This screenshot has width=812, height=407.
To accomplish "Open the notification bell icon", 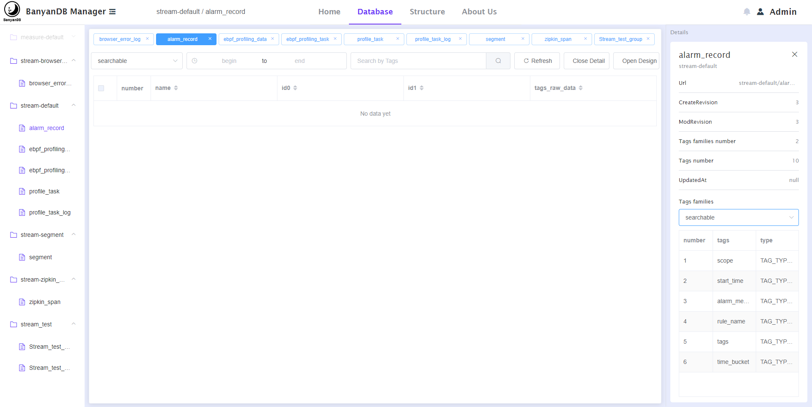I will 747,12.
